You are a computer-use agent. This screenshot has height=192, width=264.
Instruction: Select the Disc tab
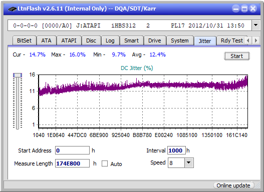[x=91, y=40]
